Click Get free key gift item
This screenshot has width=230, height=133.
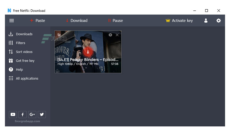click(x=21, y=61)
